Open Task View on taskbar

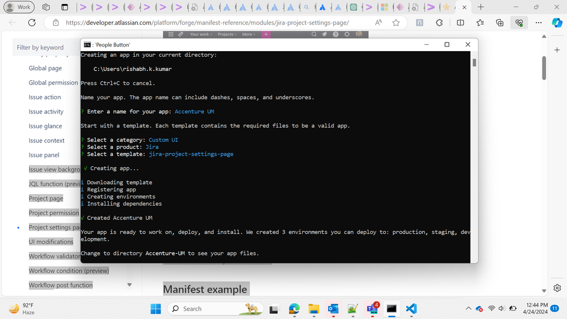point(274,309)
